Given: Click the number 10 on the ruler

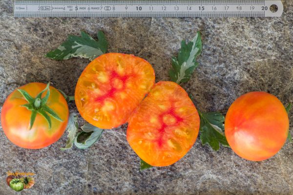Looking at the screenshot, I should (x=139, y=8).
